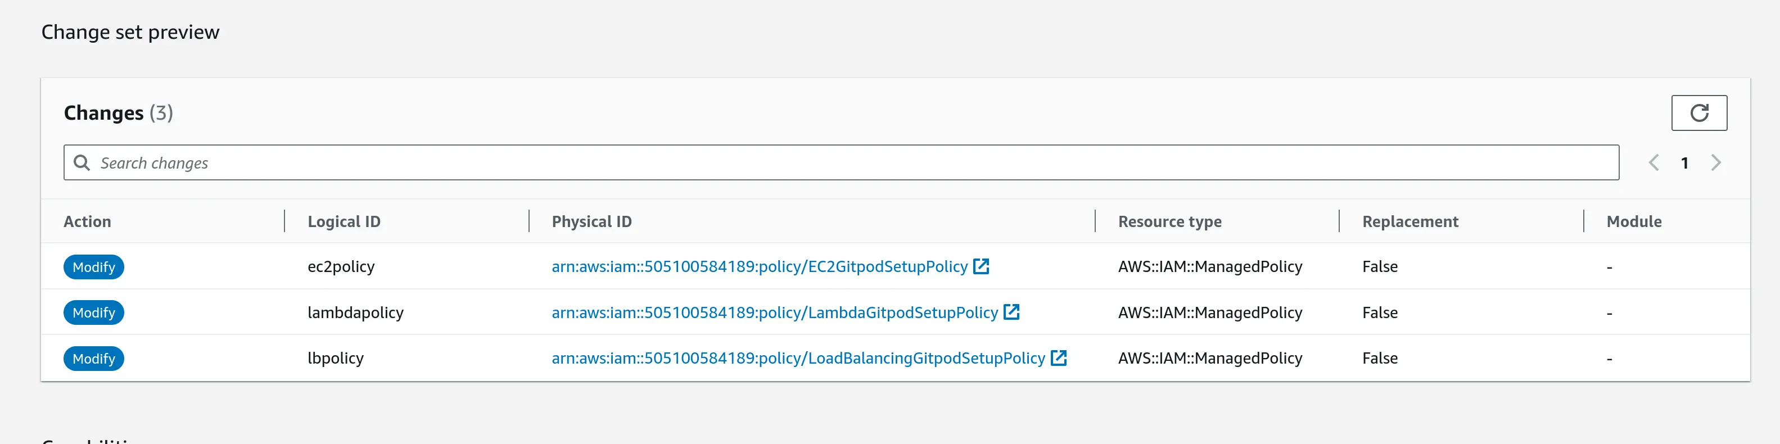This screenshot has height=444, width=1780.
Task: Refresh the Changes list
Action: 1698,112
